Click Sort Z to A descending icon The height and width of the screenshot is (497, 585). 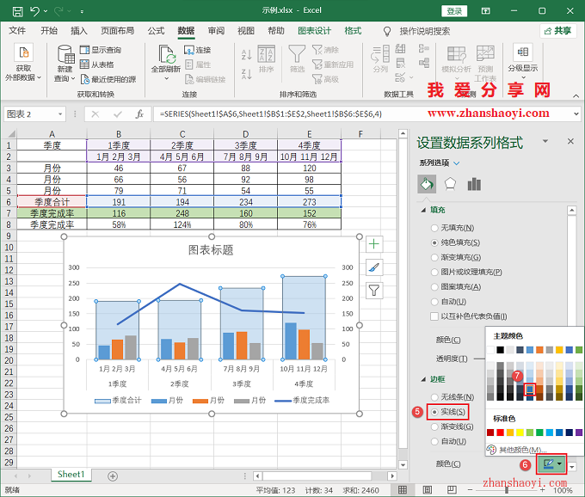click(246, 74)
